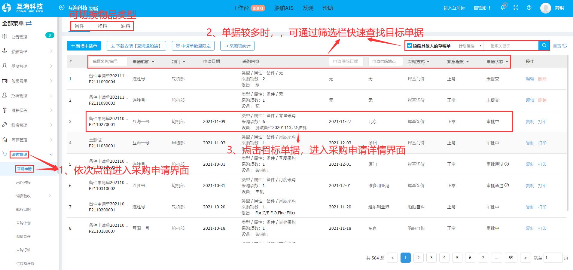Screen dimensions: 573x270
Task: Click the 新增申请单 button
Action: point(84,46)
